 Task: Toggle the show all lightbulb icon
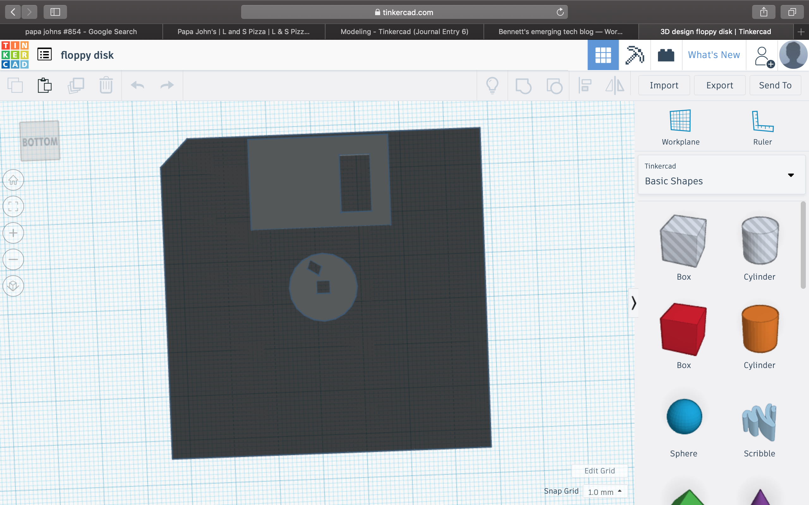(x=492, y=85)
